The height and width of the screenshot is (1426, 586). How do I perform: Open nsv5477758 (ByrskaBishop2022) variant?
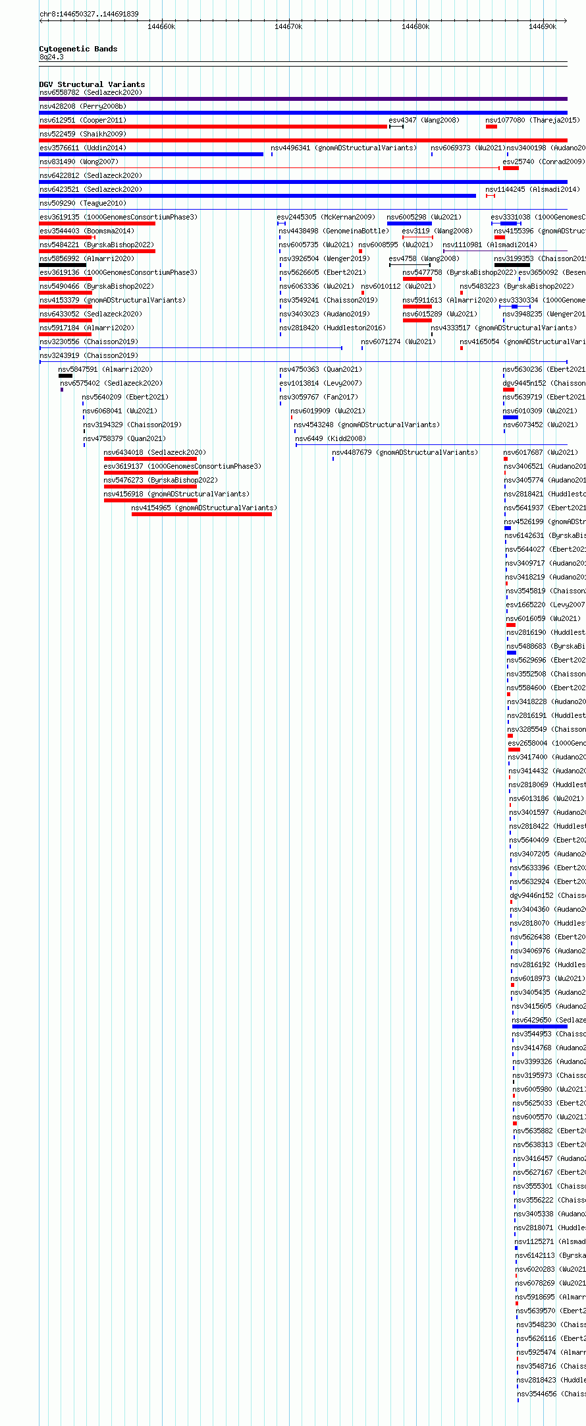pyautogui.click(x=460, y=272)
